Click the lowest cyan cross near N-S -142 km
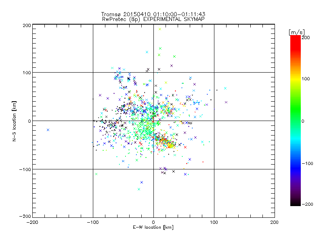Image resolution: width=323 pixels, height=242 pixels. point(139,189)
